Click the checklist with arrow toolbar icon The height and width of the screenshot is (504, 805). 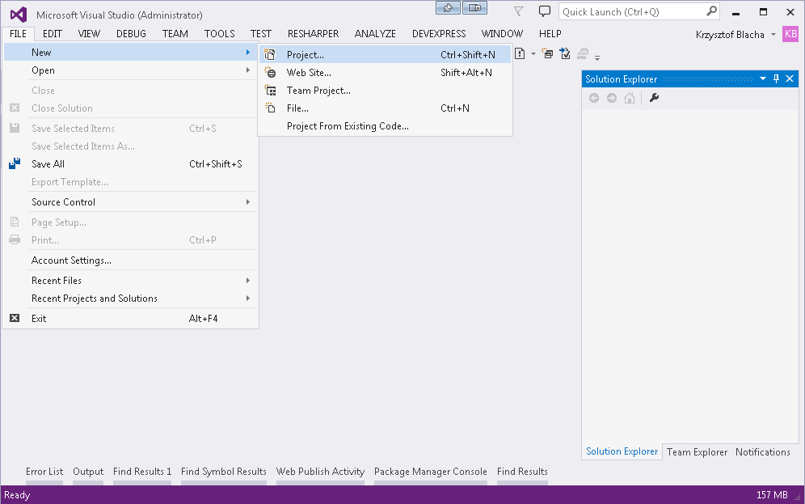pos(565,53)
